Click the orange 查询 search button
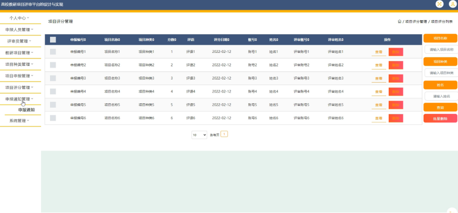Viewport: 458px width, 213px height. point(440,107)
